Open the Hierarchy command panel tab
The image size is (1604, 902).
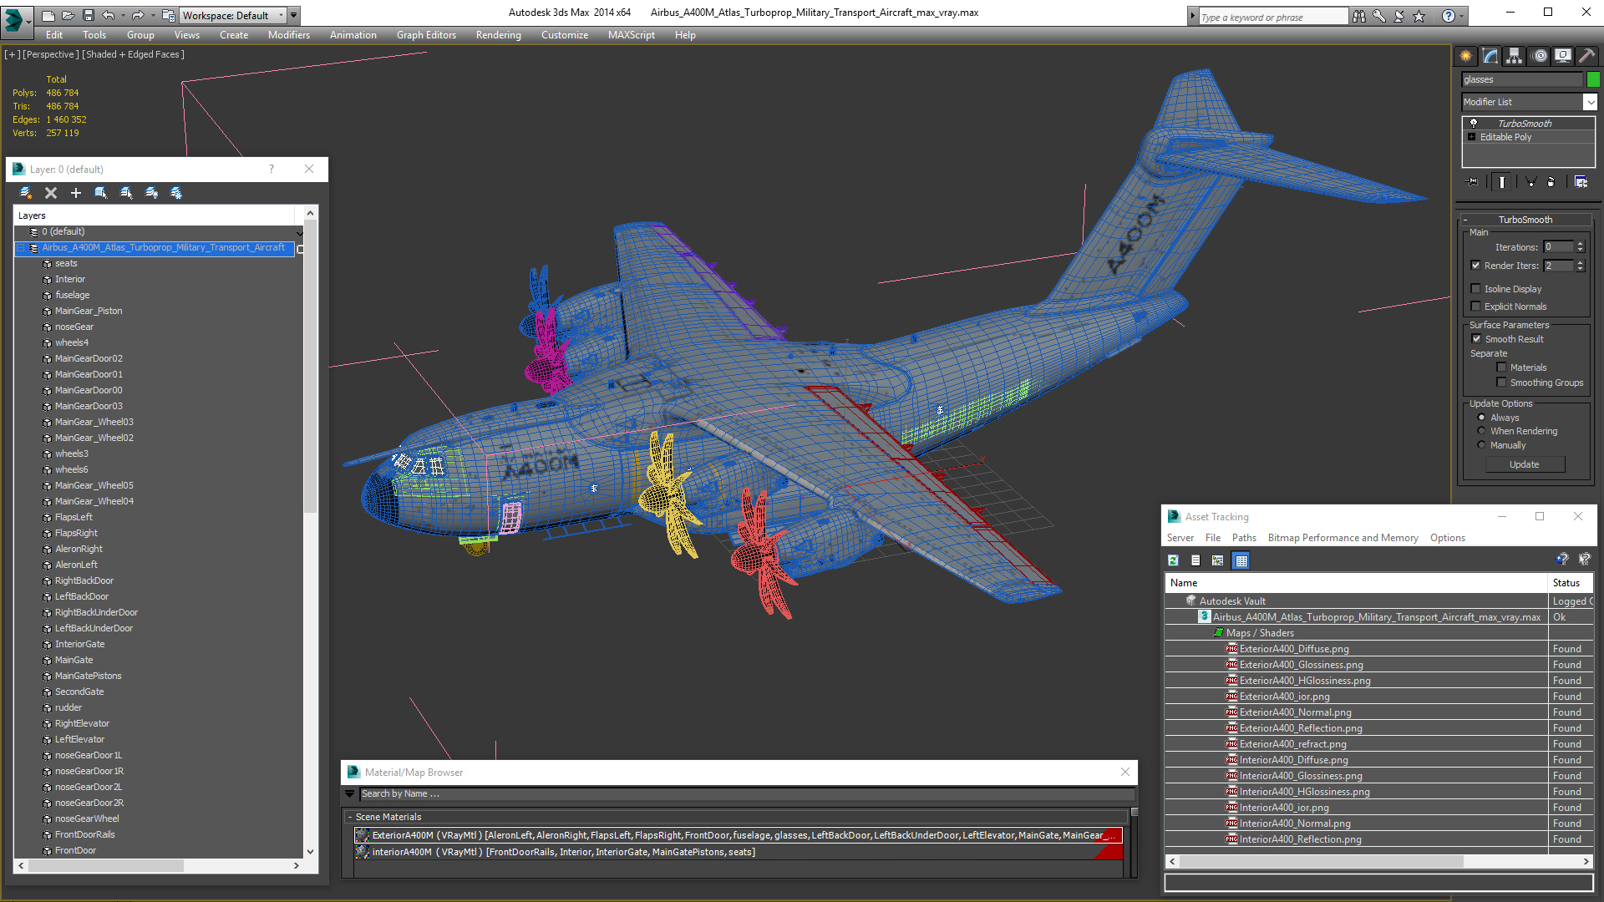(1515, 56)
